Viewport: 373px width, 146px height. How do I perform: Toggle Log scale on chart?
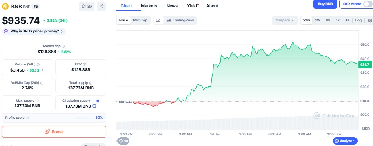(358, 20)
